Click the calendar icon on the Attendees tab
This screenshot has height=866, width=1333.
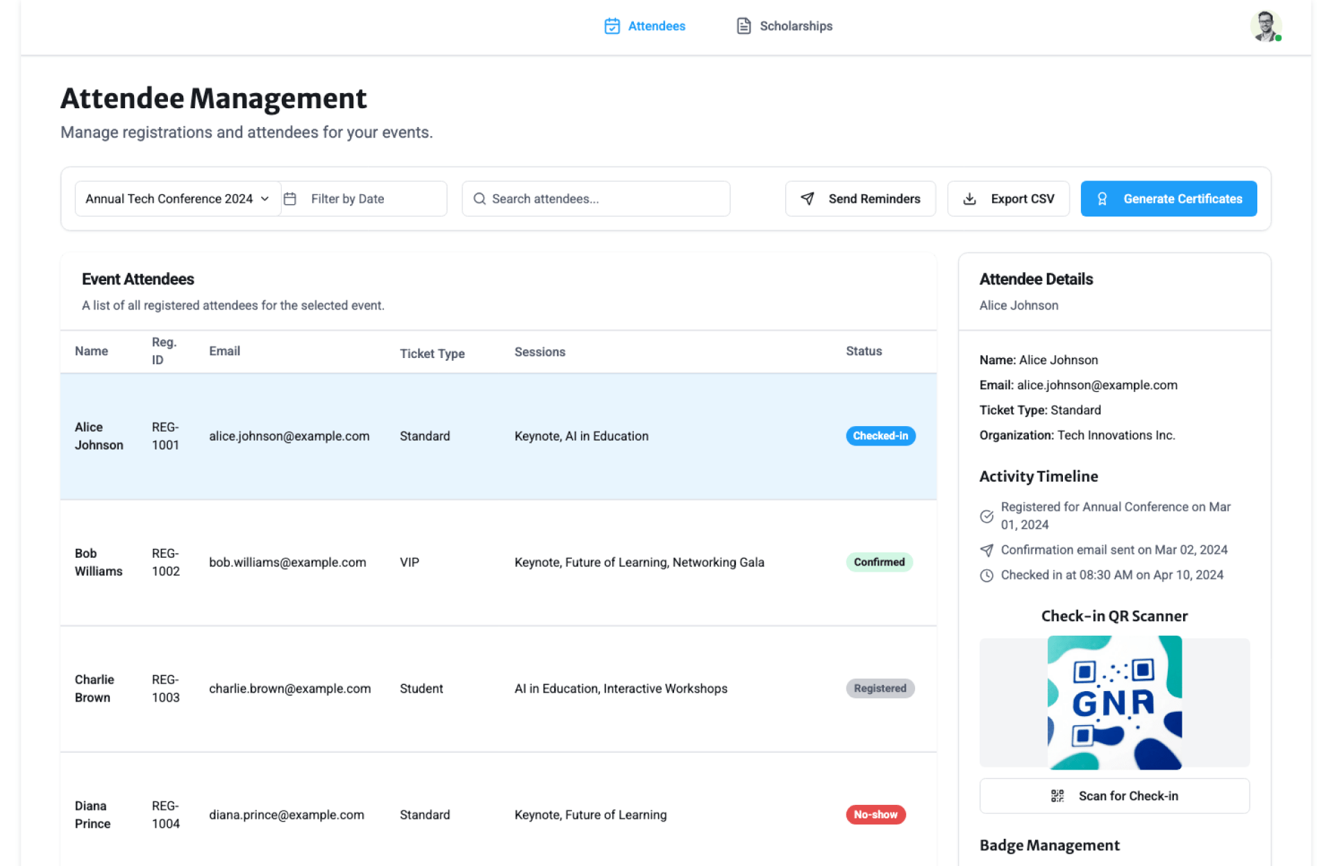tap(612, 26)
